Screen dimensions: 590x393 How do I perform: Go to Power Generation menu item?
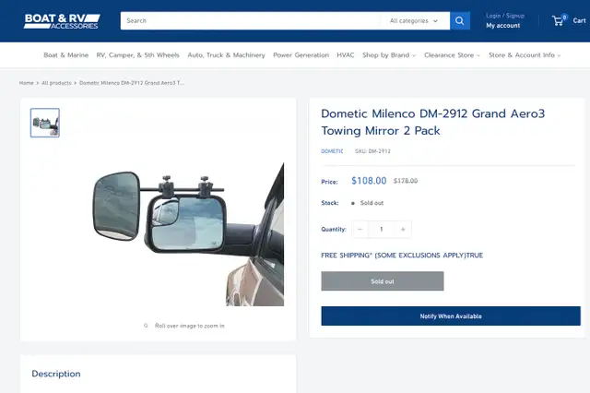301,55
